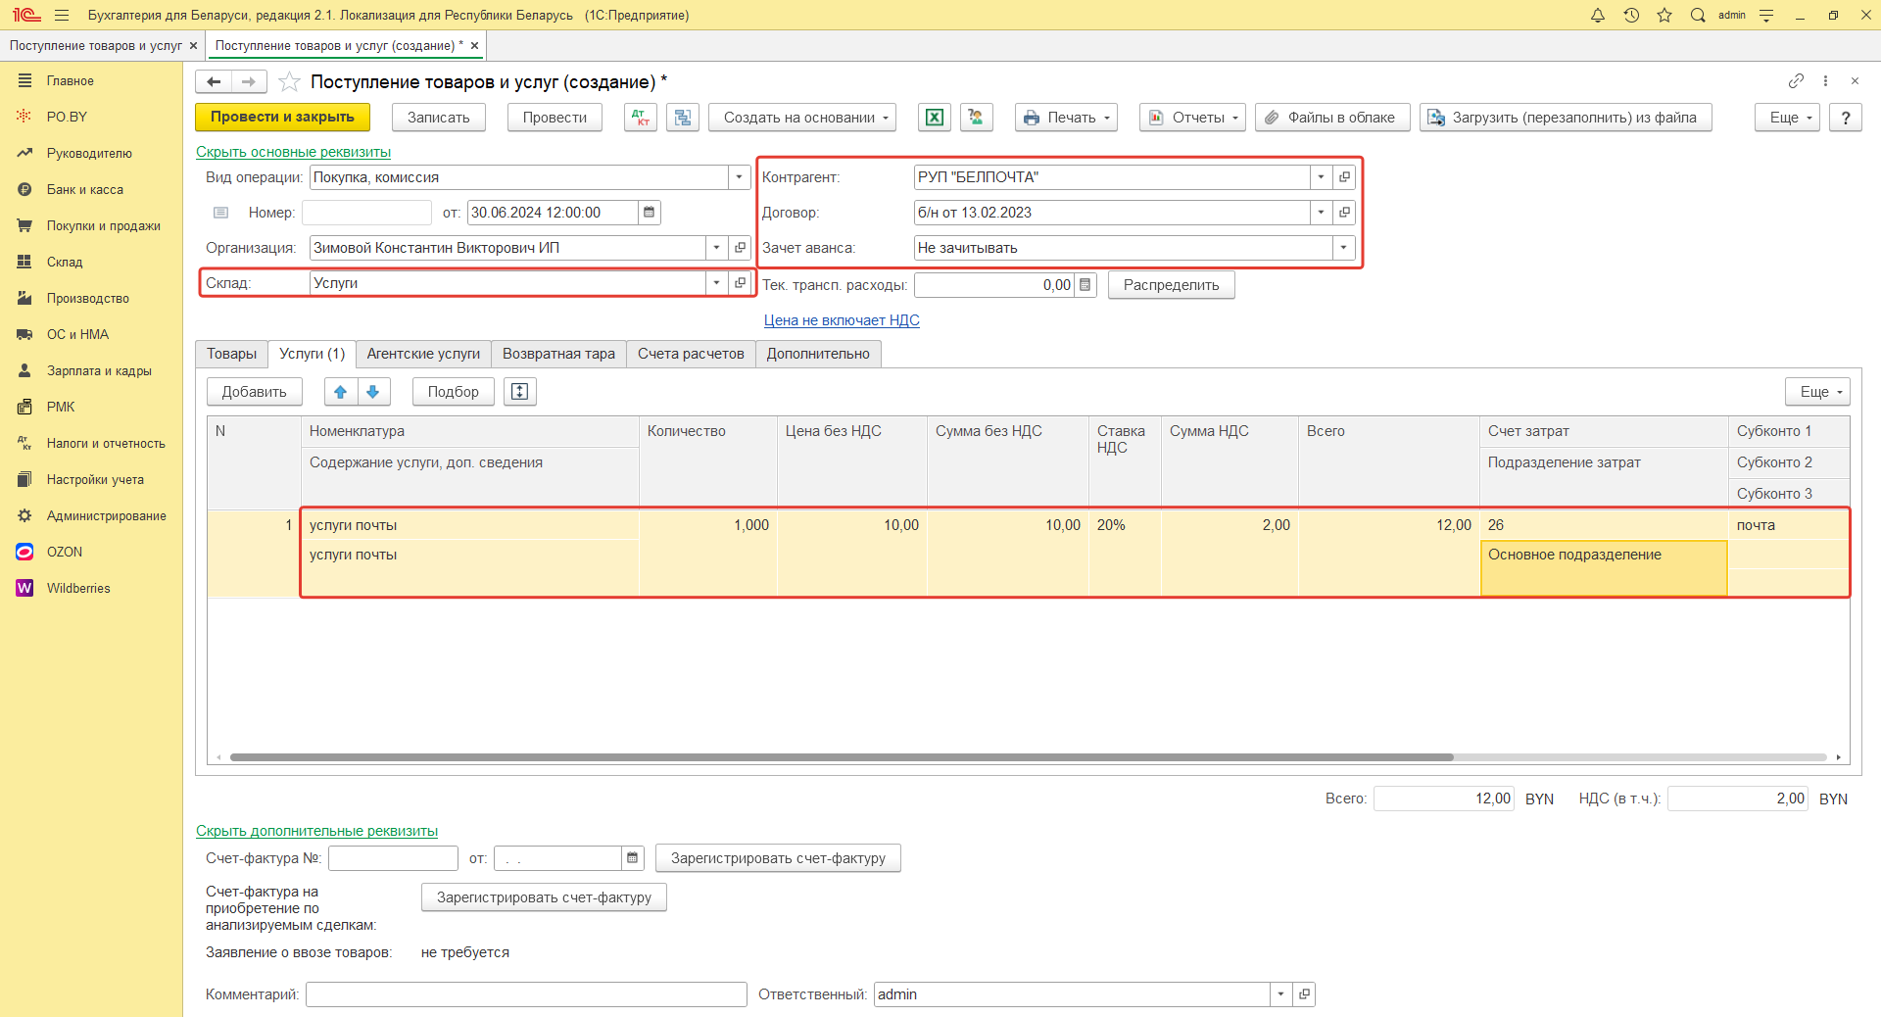The width and height of the screenshot is (1881, 1017).
Task: Click the green Excel export icon
Action: point(935,118)
